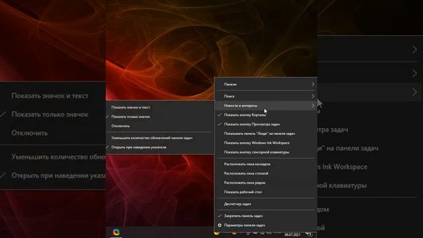The width and height of the screenshot is (423, 238).
Task: Select Показать значок и текст in submenu
Action: point(159,107)
